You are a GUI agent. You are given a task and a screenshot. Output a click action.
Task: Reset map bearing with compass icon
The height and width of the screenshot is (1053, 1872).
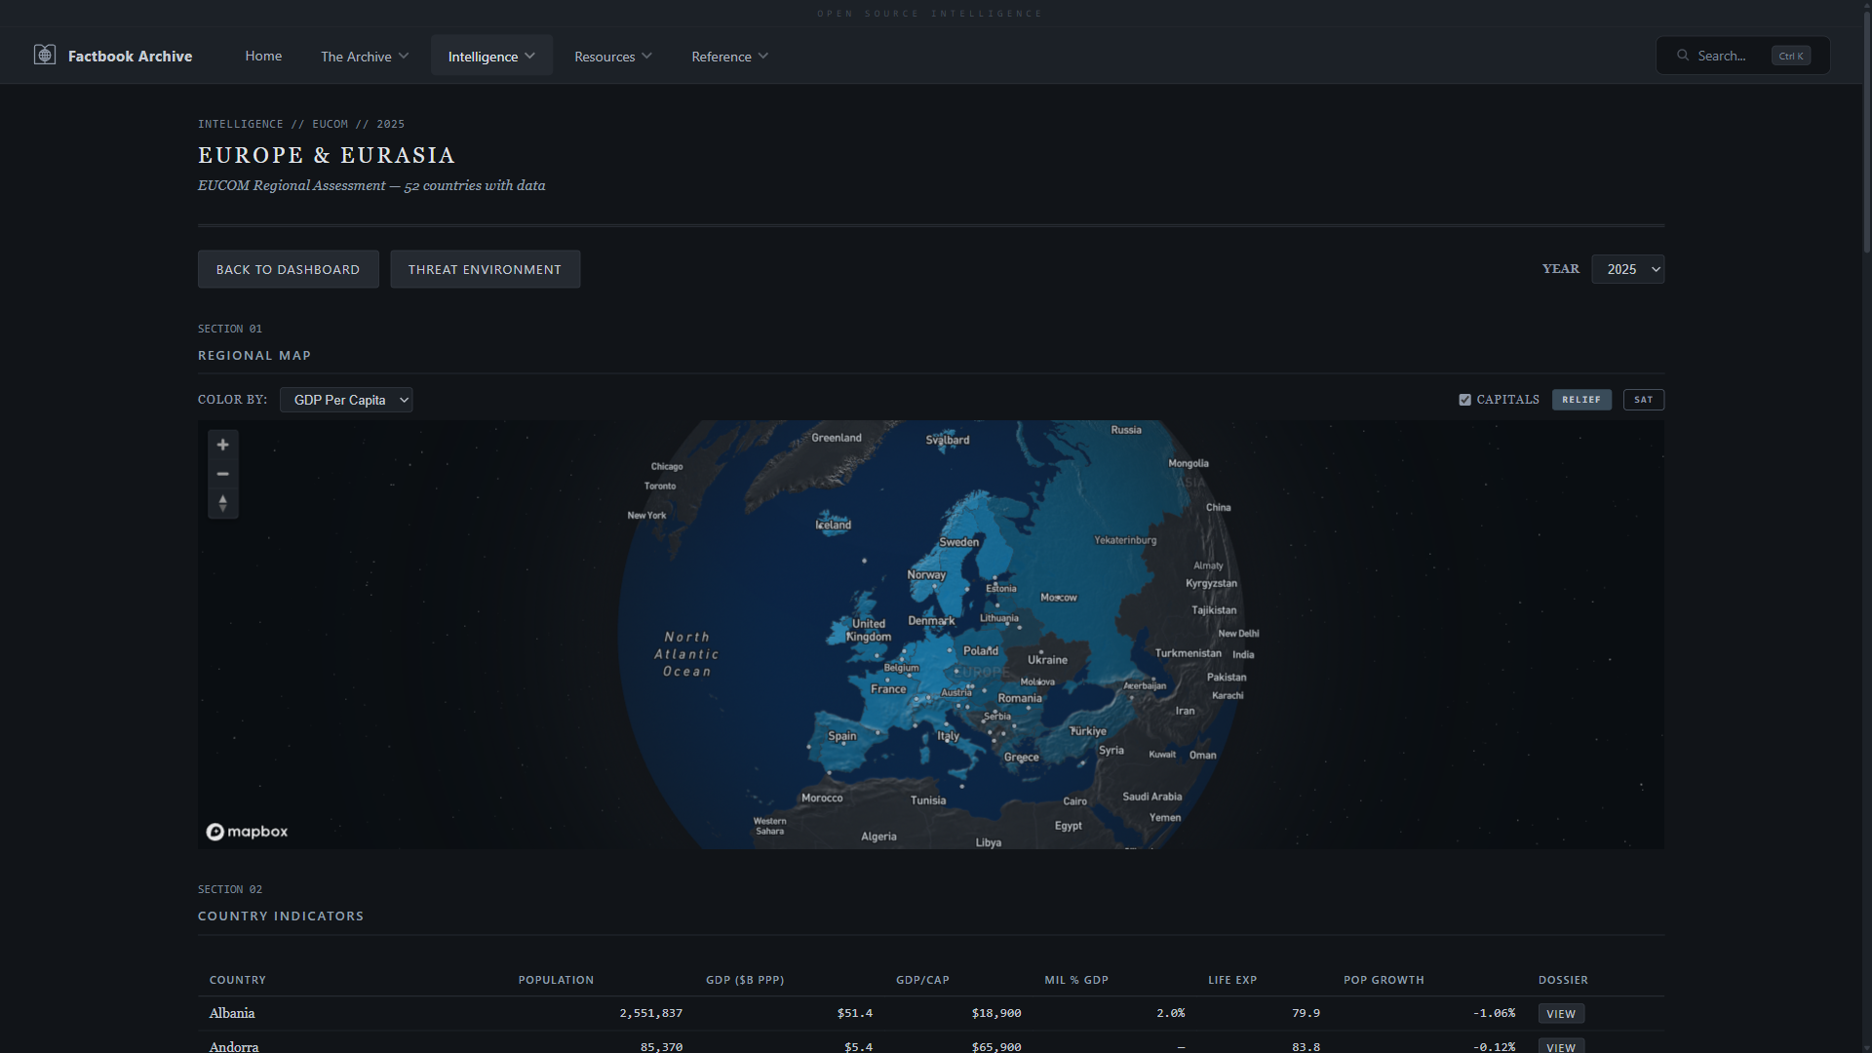(x=223, y=503)
